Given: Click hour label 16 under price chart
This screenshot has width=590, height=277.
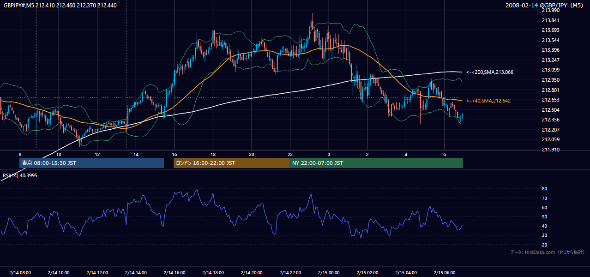Looking at the screenshot, I should click(174, 154).
